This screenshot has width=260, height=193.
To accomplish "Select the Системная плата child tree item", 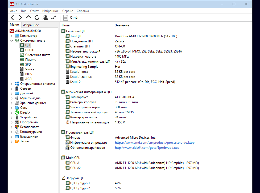I will (38, 55).
